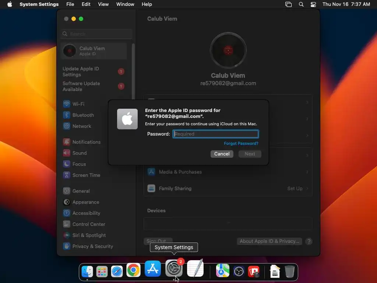The image size is (377, 283).
Task: Open Maps from the Dock
Action: click(222, 270)
